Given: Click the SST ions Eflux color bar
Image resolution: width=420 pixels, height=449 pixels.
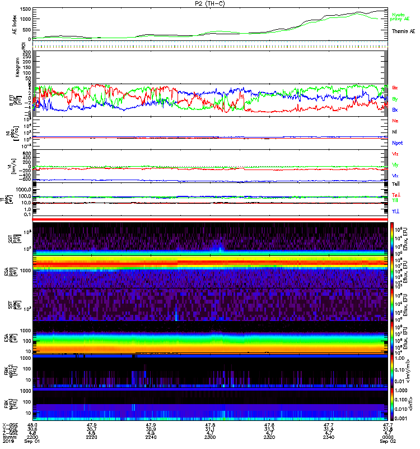Looking at the screenshot, I should [x=391, y=239].
